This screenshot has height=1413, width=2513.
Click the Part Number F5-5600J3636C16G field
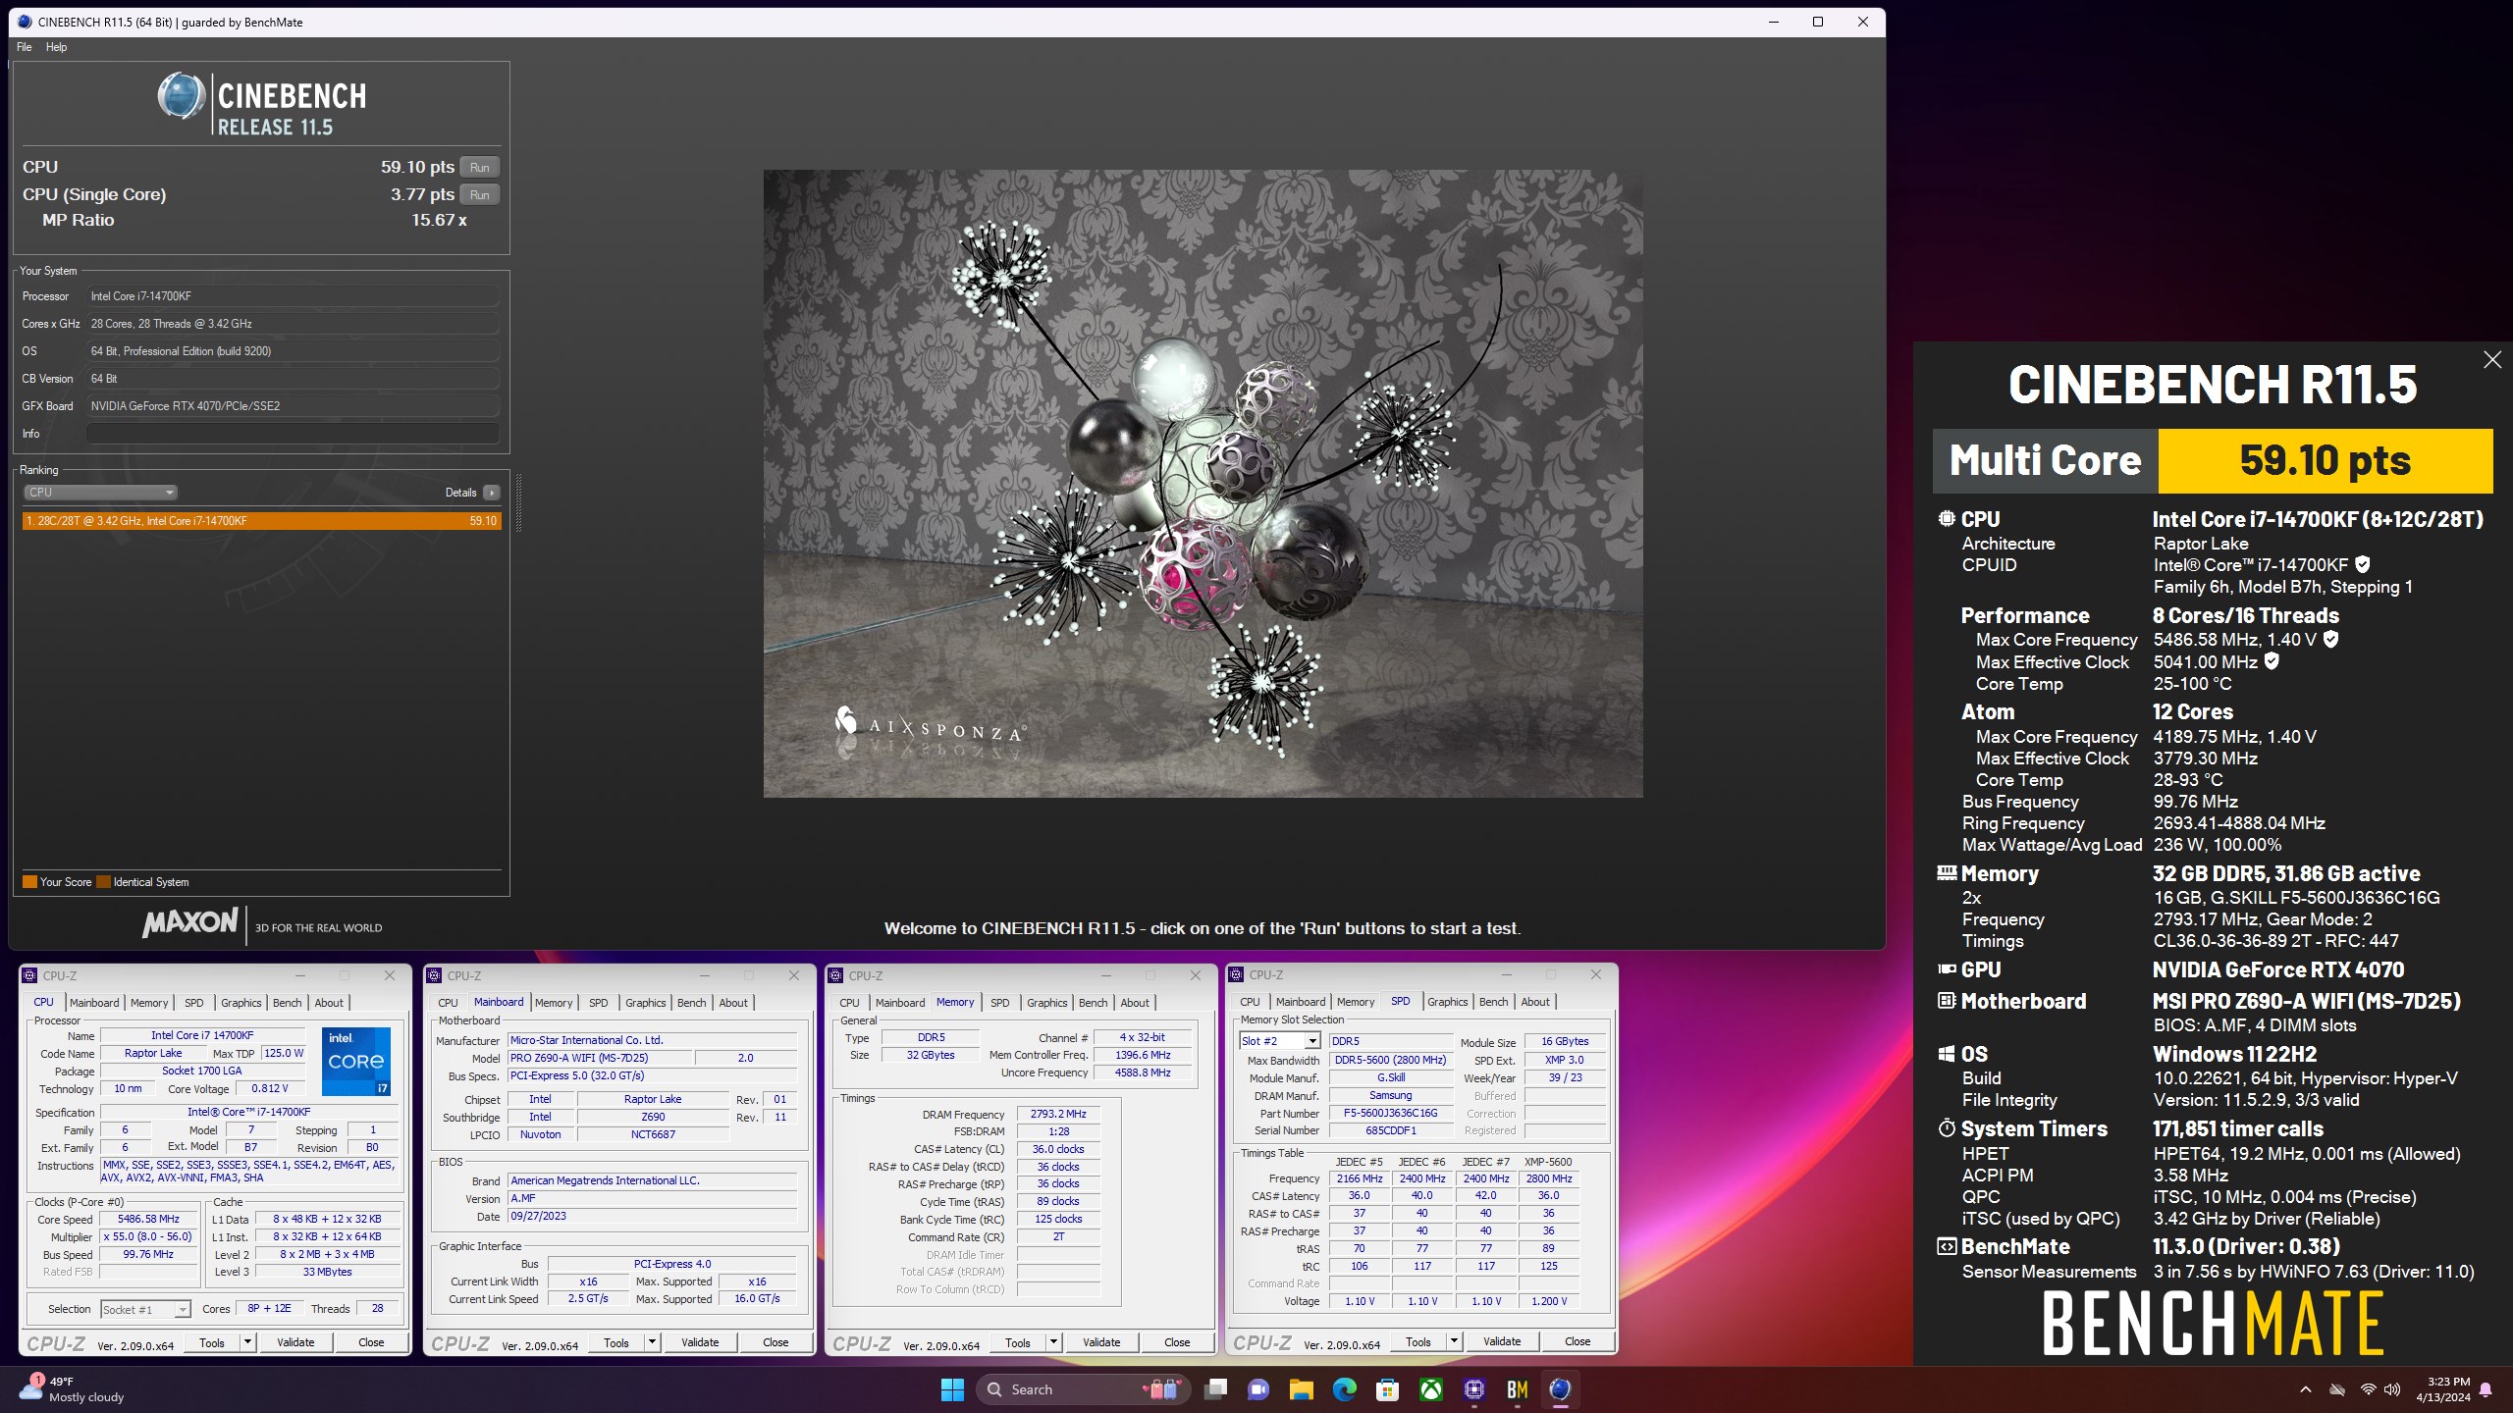tap(1390, 1113)
